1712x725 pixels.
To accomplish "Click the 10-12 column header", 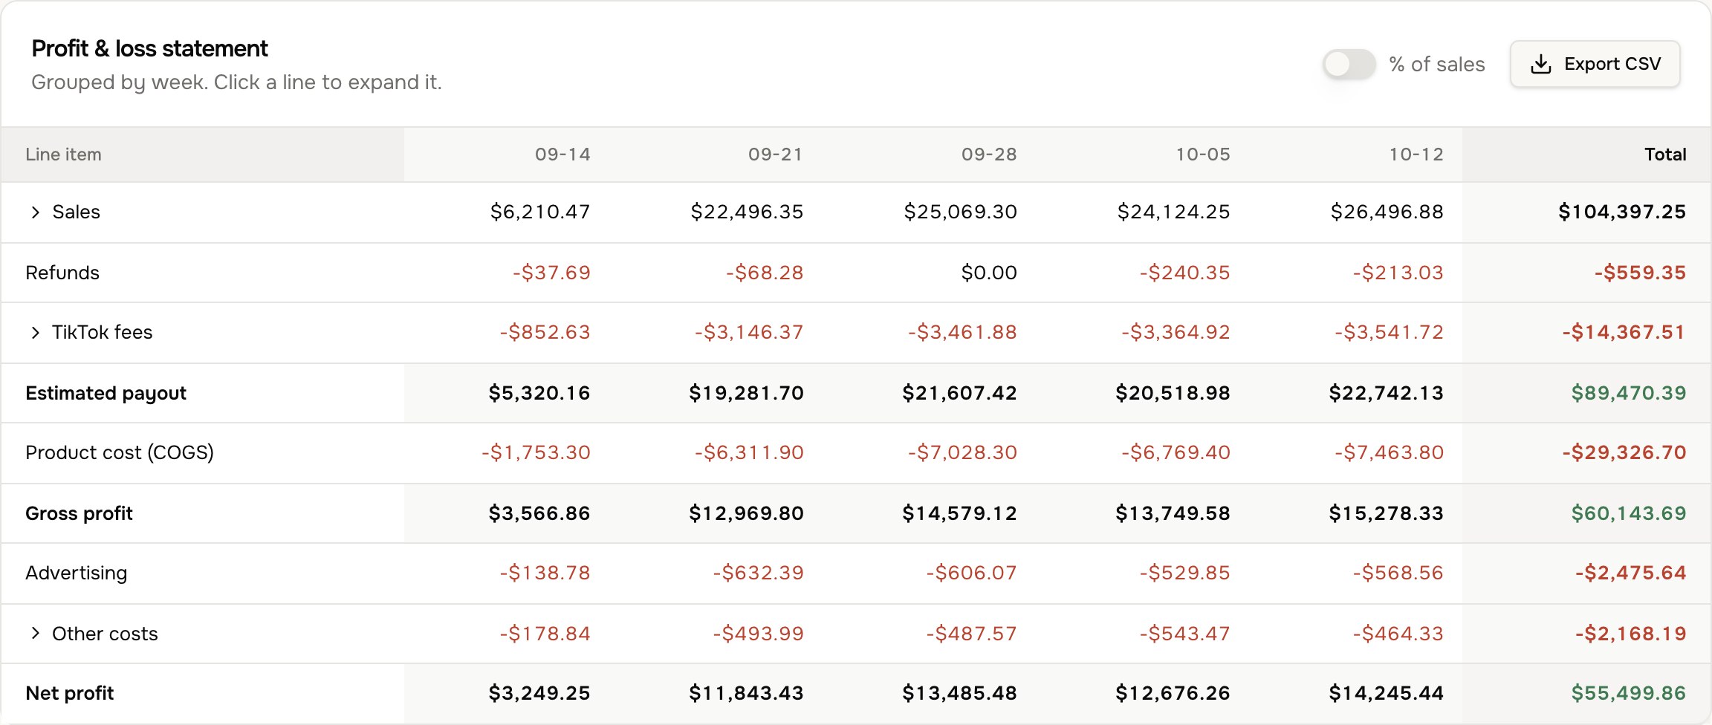I will pyautogui.click(x=1416, y=155).
